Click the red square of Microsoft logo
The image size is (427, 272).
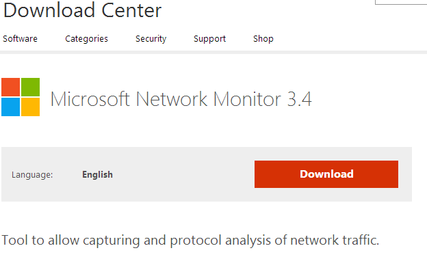click(x=11, y=87)
